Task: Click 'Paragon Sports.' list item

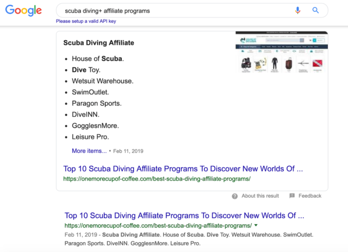Action: click(x=97, y=104)
